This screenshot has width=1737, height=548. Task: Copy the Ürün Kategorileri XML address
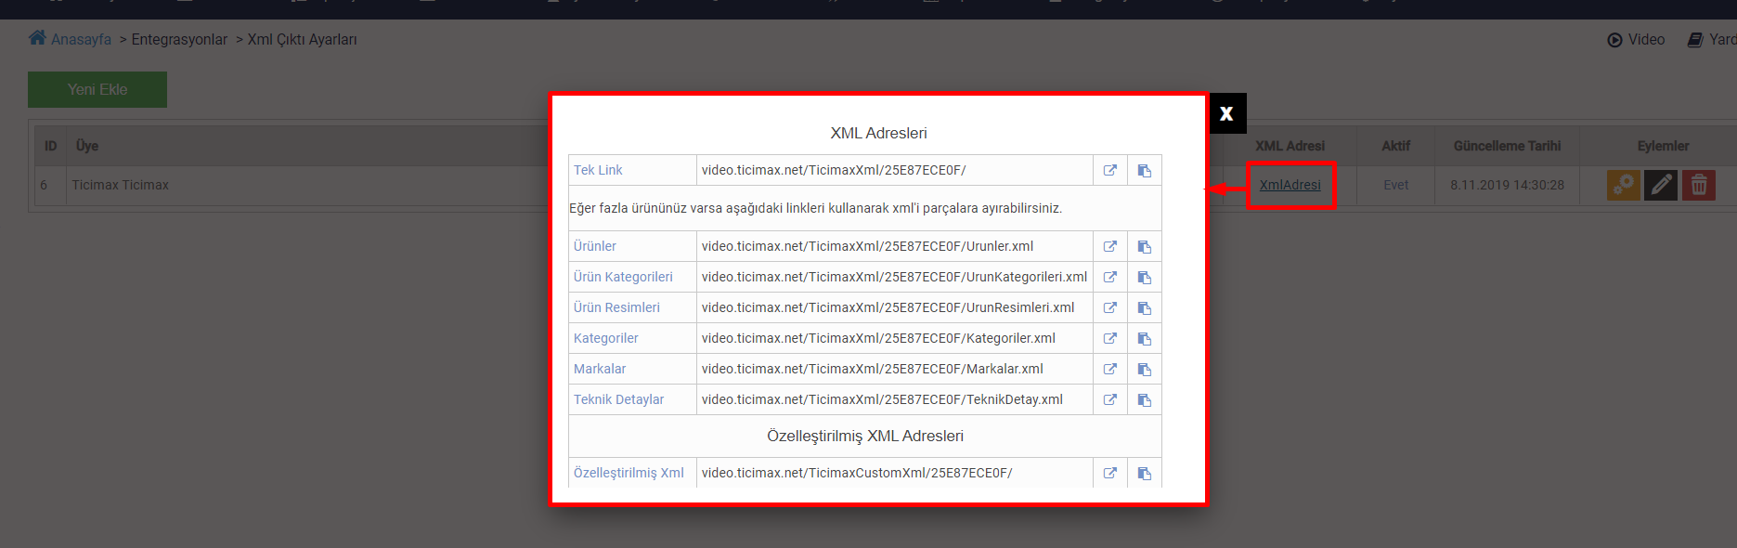(1144, 277)
